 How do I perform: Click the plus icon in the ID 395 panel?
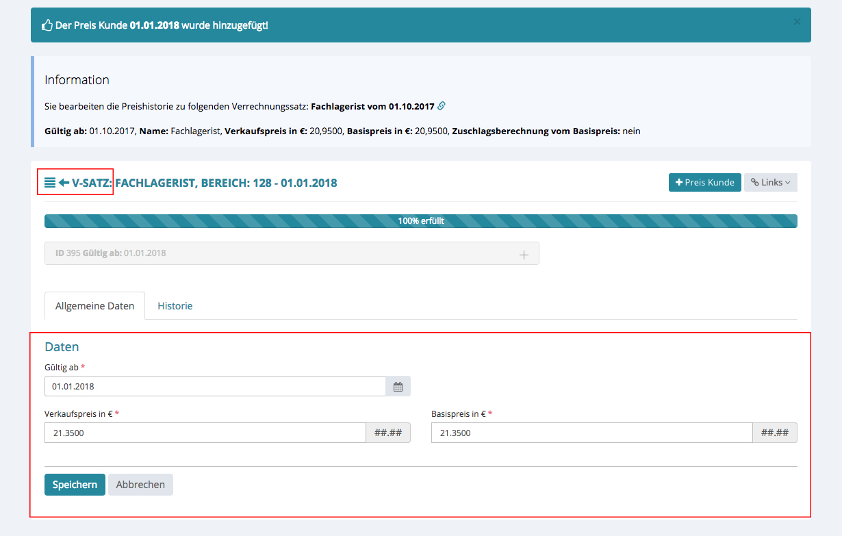(x=524, y=254)
